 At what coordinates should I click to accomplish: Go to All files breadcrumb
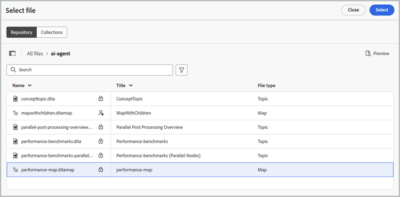[35, 54]
